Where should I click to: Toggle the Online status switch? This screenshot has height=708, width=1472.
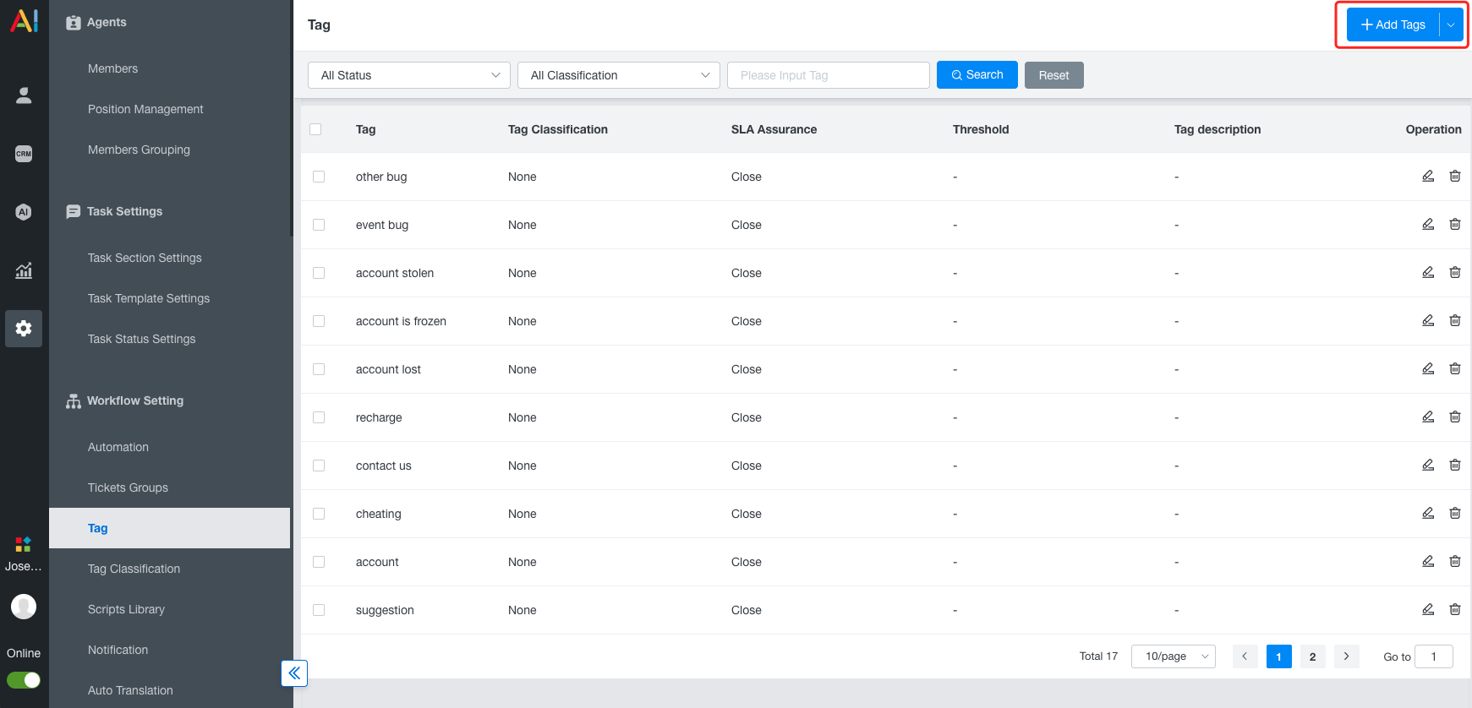(24, 680)
